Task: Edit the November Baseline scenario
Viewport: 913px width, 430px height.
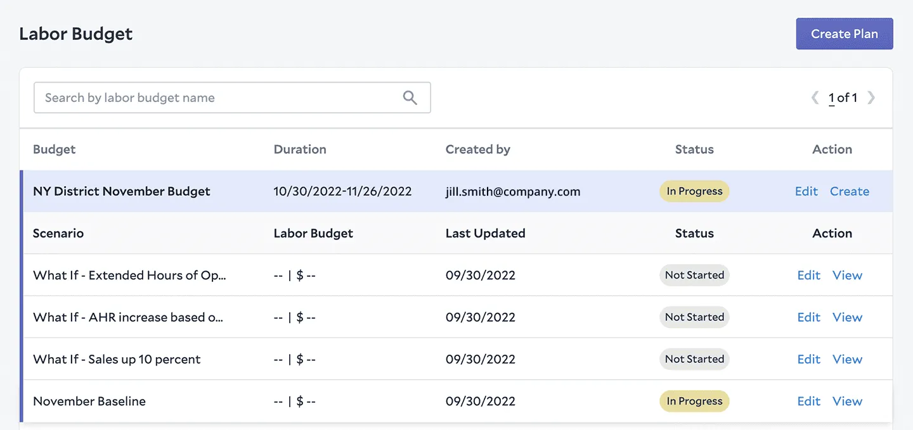Action: click(808, 401)
